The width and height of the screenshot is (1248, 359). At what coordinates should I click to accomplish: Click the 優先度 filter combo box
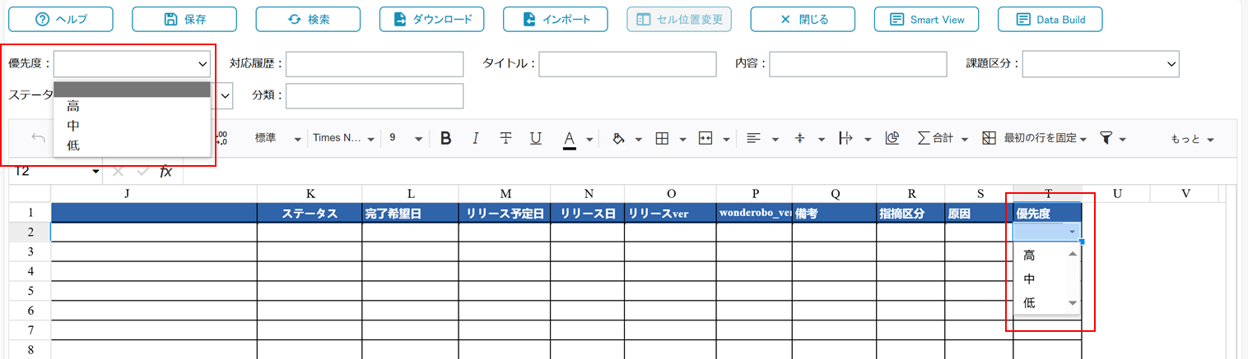(132, 63)
